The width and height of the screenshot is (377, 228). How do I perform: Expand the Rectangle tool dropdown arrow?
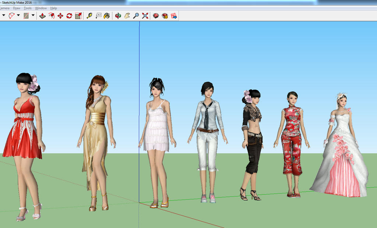[x=33, y=15]
